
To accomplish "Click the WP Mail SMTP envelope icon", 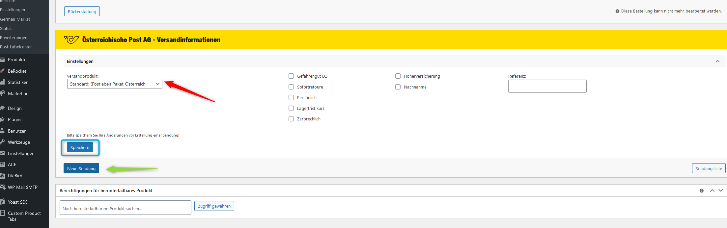I will pyautogui.click(x=2, y=187).
